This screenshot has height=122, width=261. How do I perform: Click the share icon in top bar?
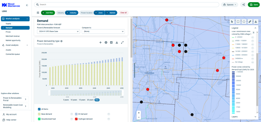click(x=243, y=5)
